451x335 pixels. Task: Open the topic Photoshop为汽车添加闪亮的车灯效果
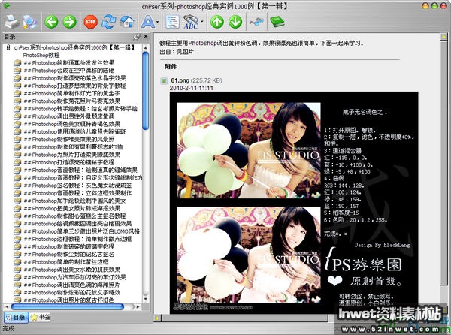[74, 277]
